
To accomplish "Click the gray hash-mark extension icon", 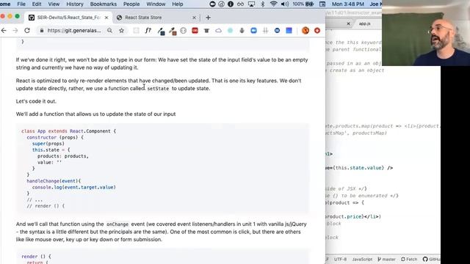I will 265,31.
